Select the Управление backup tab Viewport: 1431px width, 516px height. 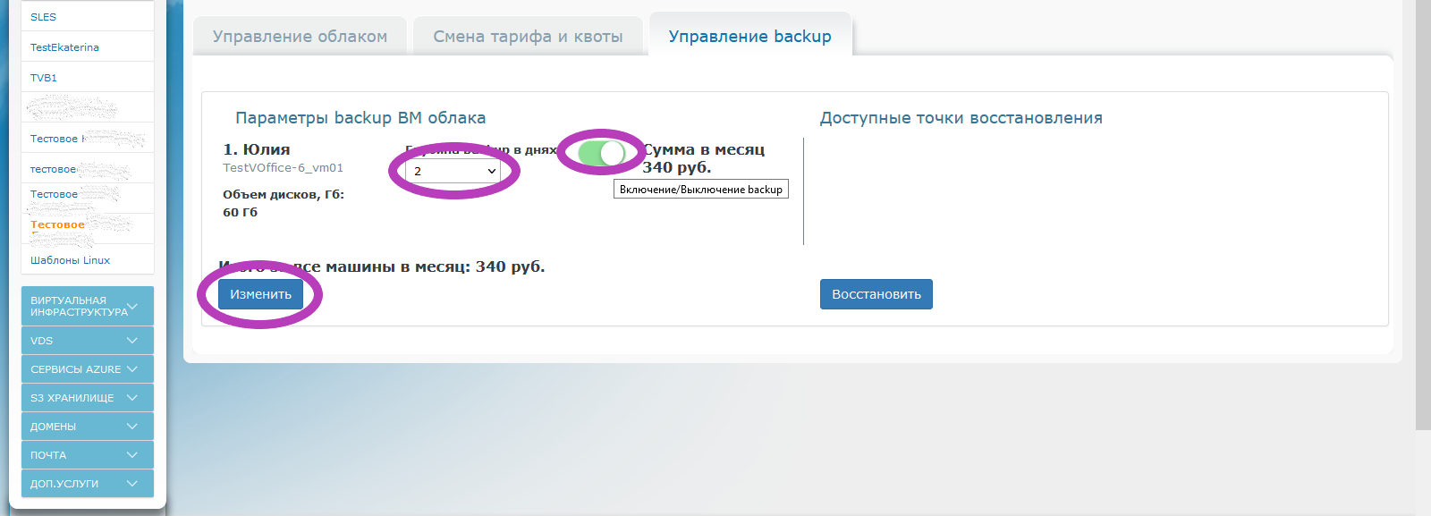(749, 37)
